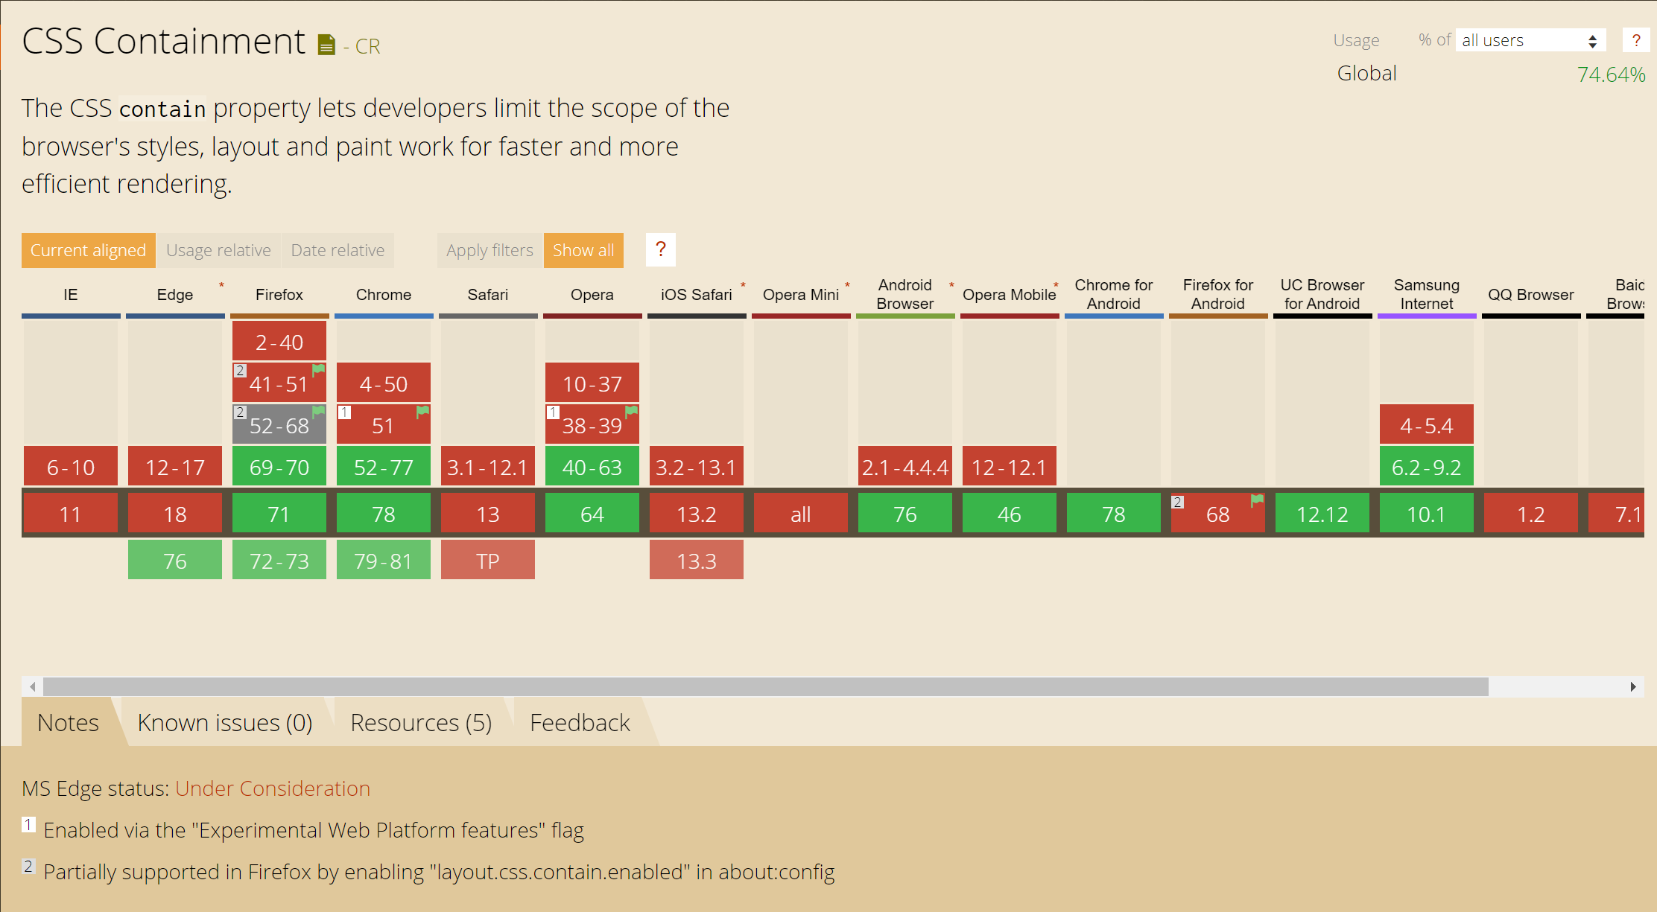This screenshot has width=1657, height=912.
Task: Open Resources (5) tab
Action: tap(421, 722)
